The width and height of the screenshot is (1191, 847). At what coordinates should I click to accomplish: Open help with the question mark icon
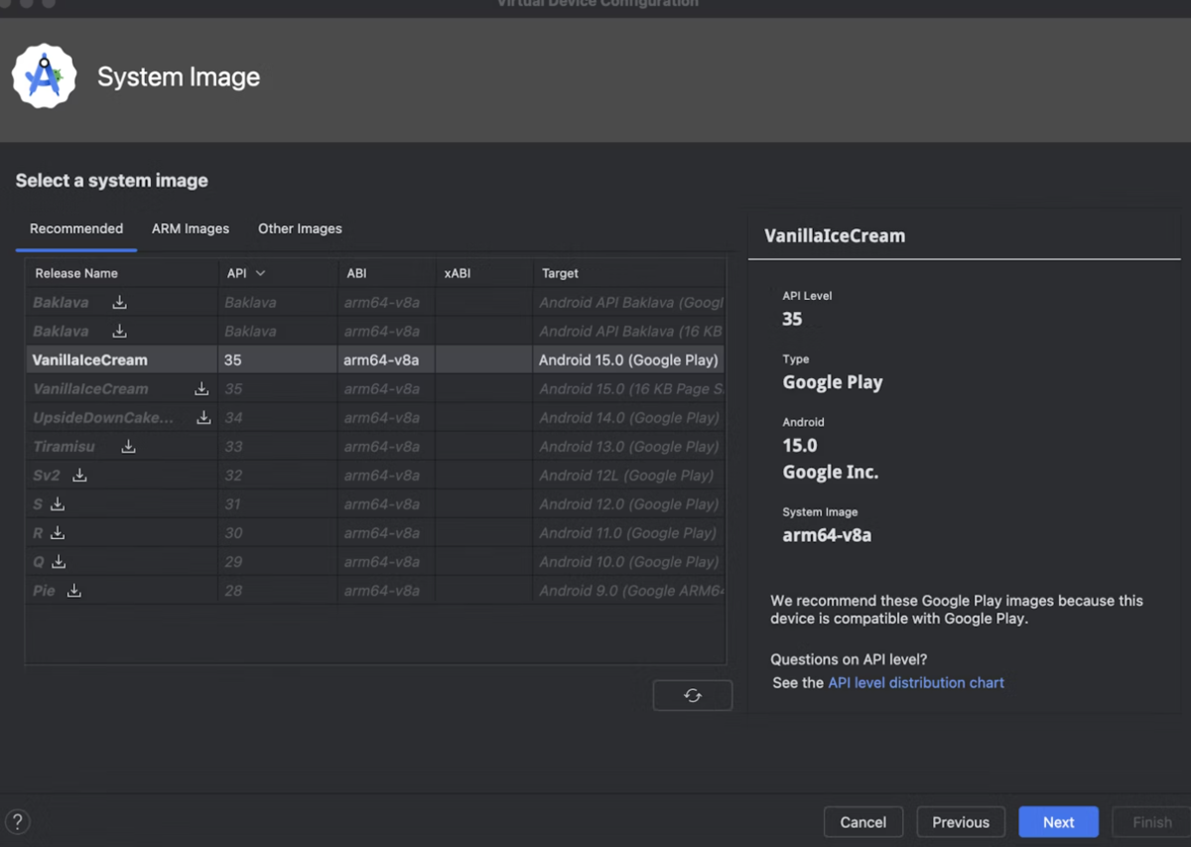[17, 821]
